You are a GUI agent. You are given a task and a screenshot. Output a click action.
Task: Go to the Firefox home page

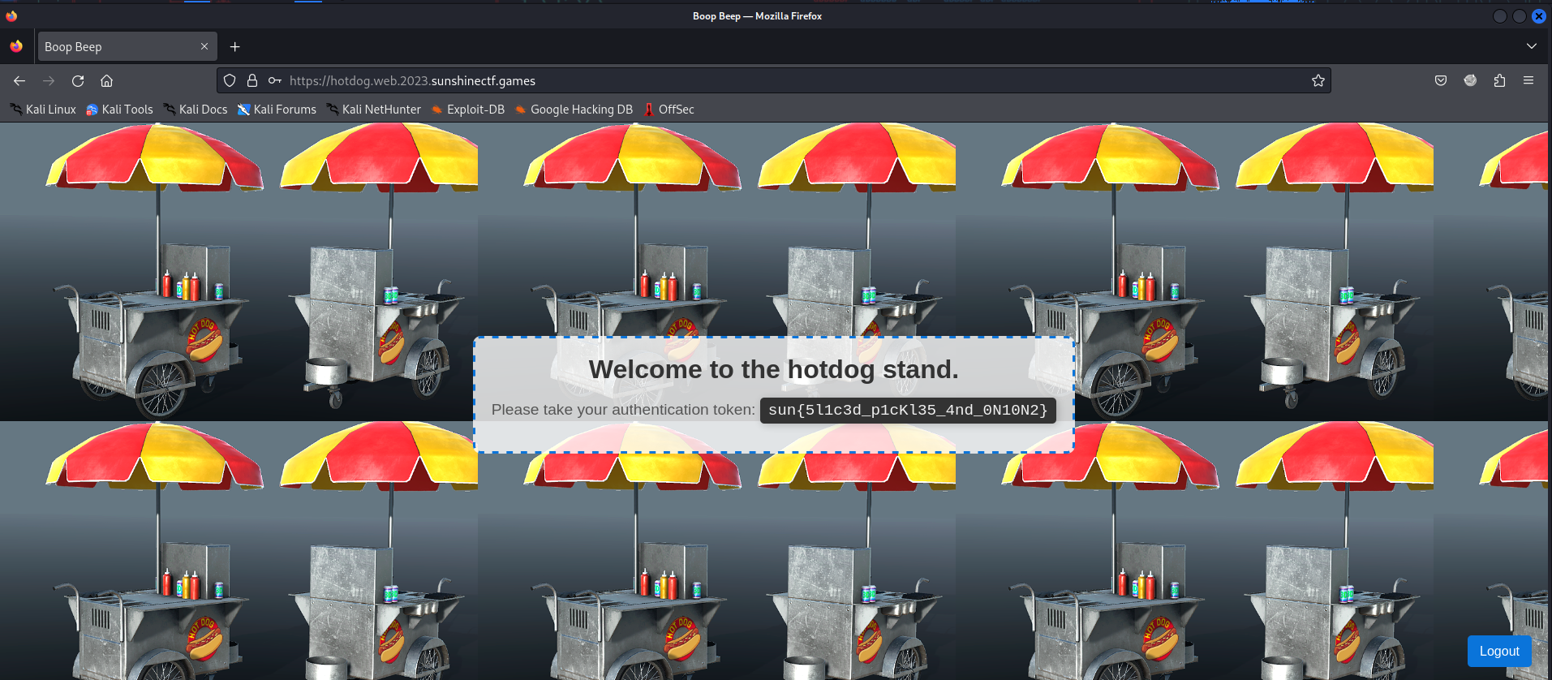(x=106, y=80)
